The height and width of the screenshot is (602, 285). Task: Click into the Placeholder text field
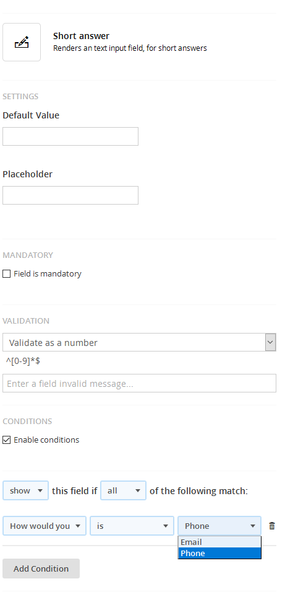(x=70, y=195)
